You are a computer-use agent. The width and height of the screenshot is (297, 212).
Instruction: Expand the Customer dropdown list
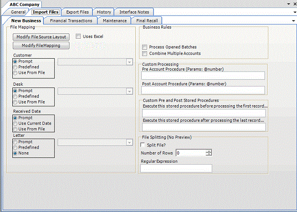(129, 62)
